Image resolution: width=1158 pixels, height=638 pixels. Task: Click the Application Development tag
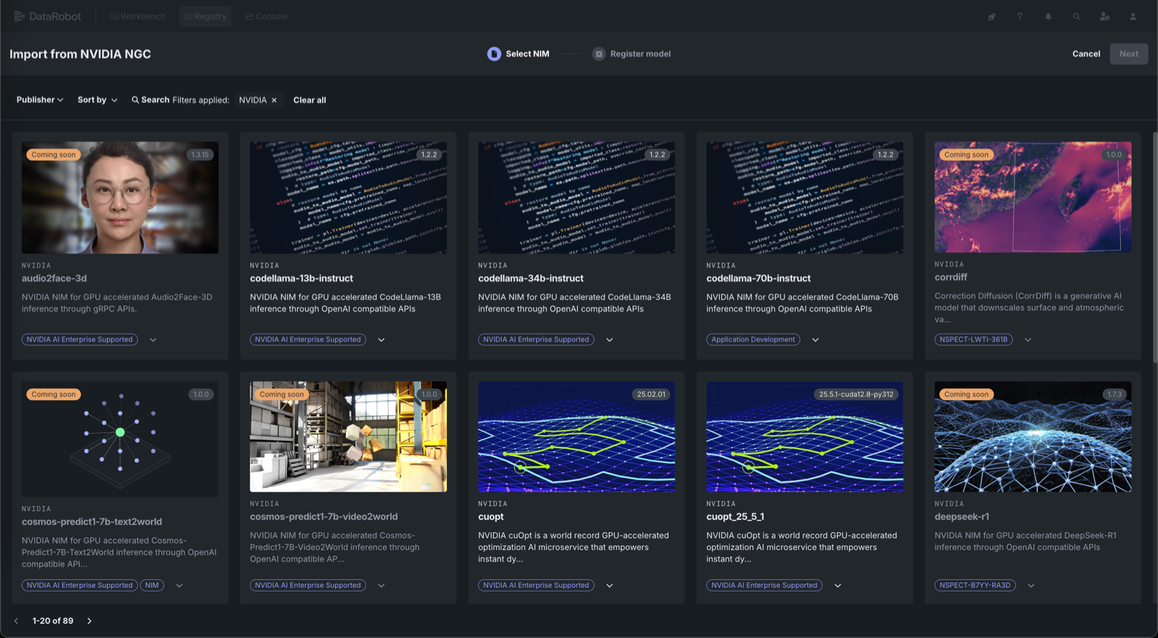[x=753, y=339]
